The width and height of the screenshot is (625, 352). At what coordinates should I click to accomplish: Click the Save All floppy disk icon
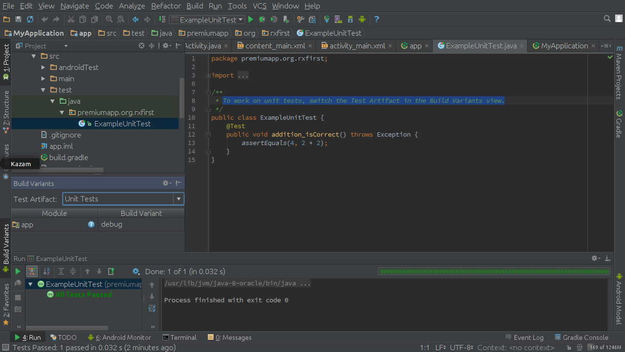[18, 19]
